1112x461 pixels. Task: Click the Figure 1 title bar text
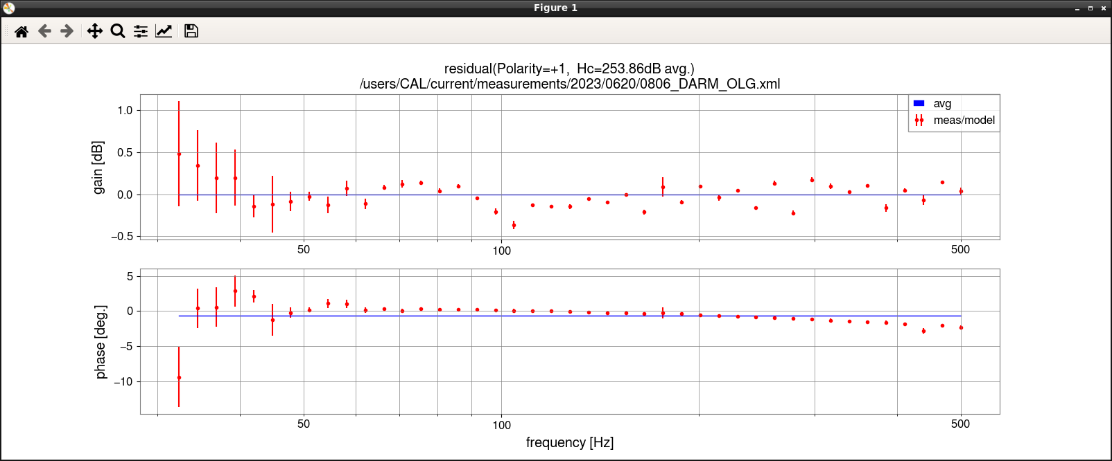point(555,8)
